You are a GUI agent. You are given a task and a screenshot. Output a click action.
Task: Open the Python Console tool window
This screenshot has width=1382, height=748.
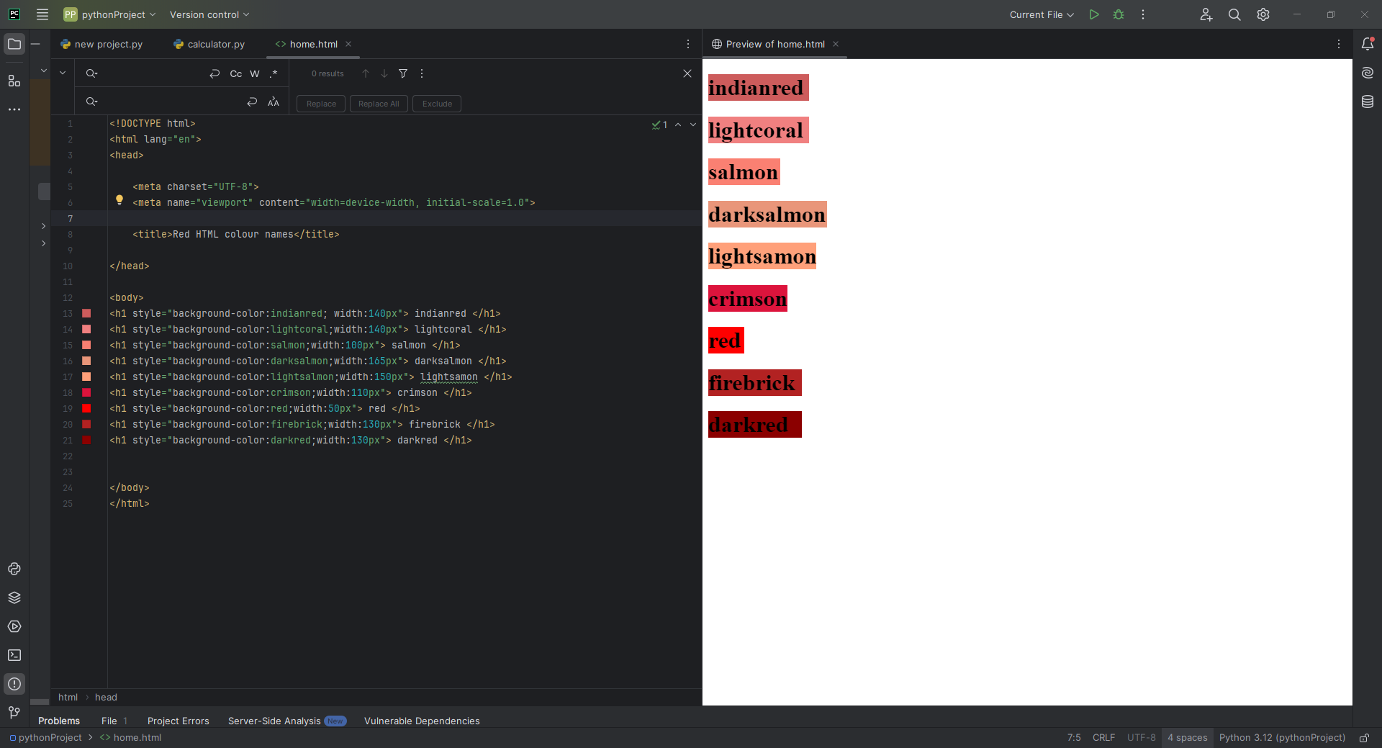coord(14,569)
